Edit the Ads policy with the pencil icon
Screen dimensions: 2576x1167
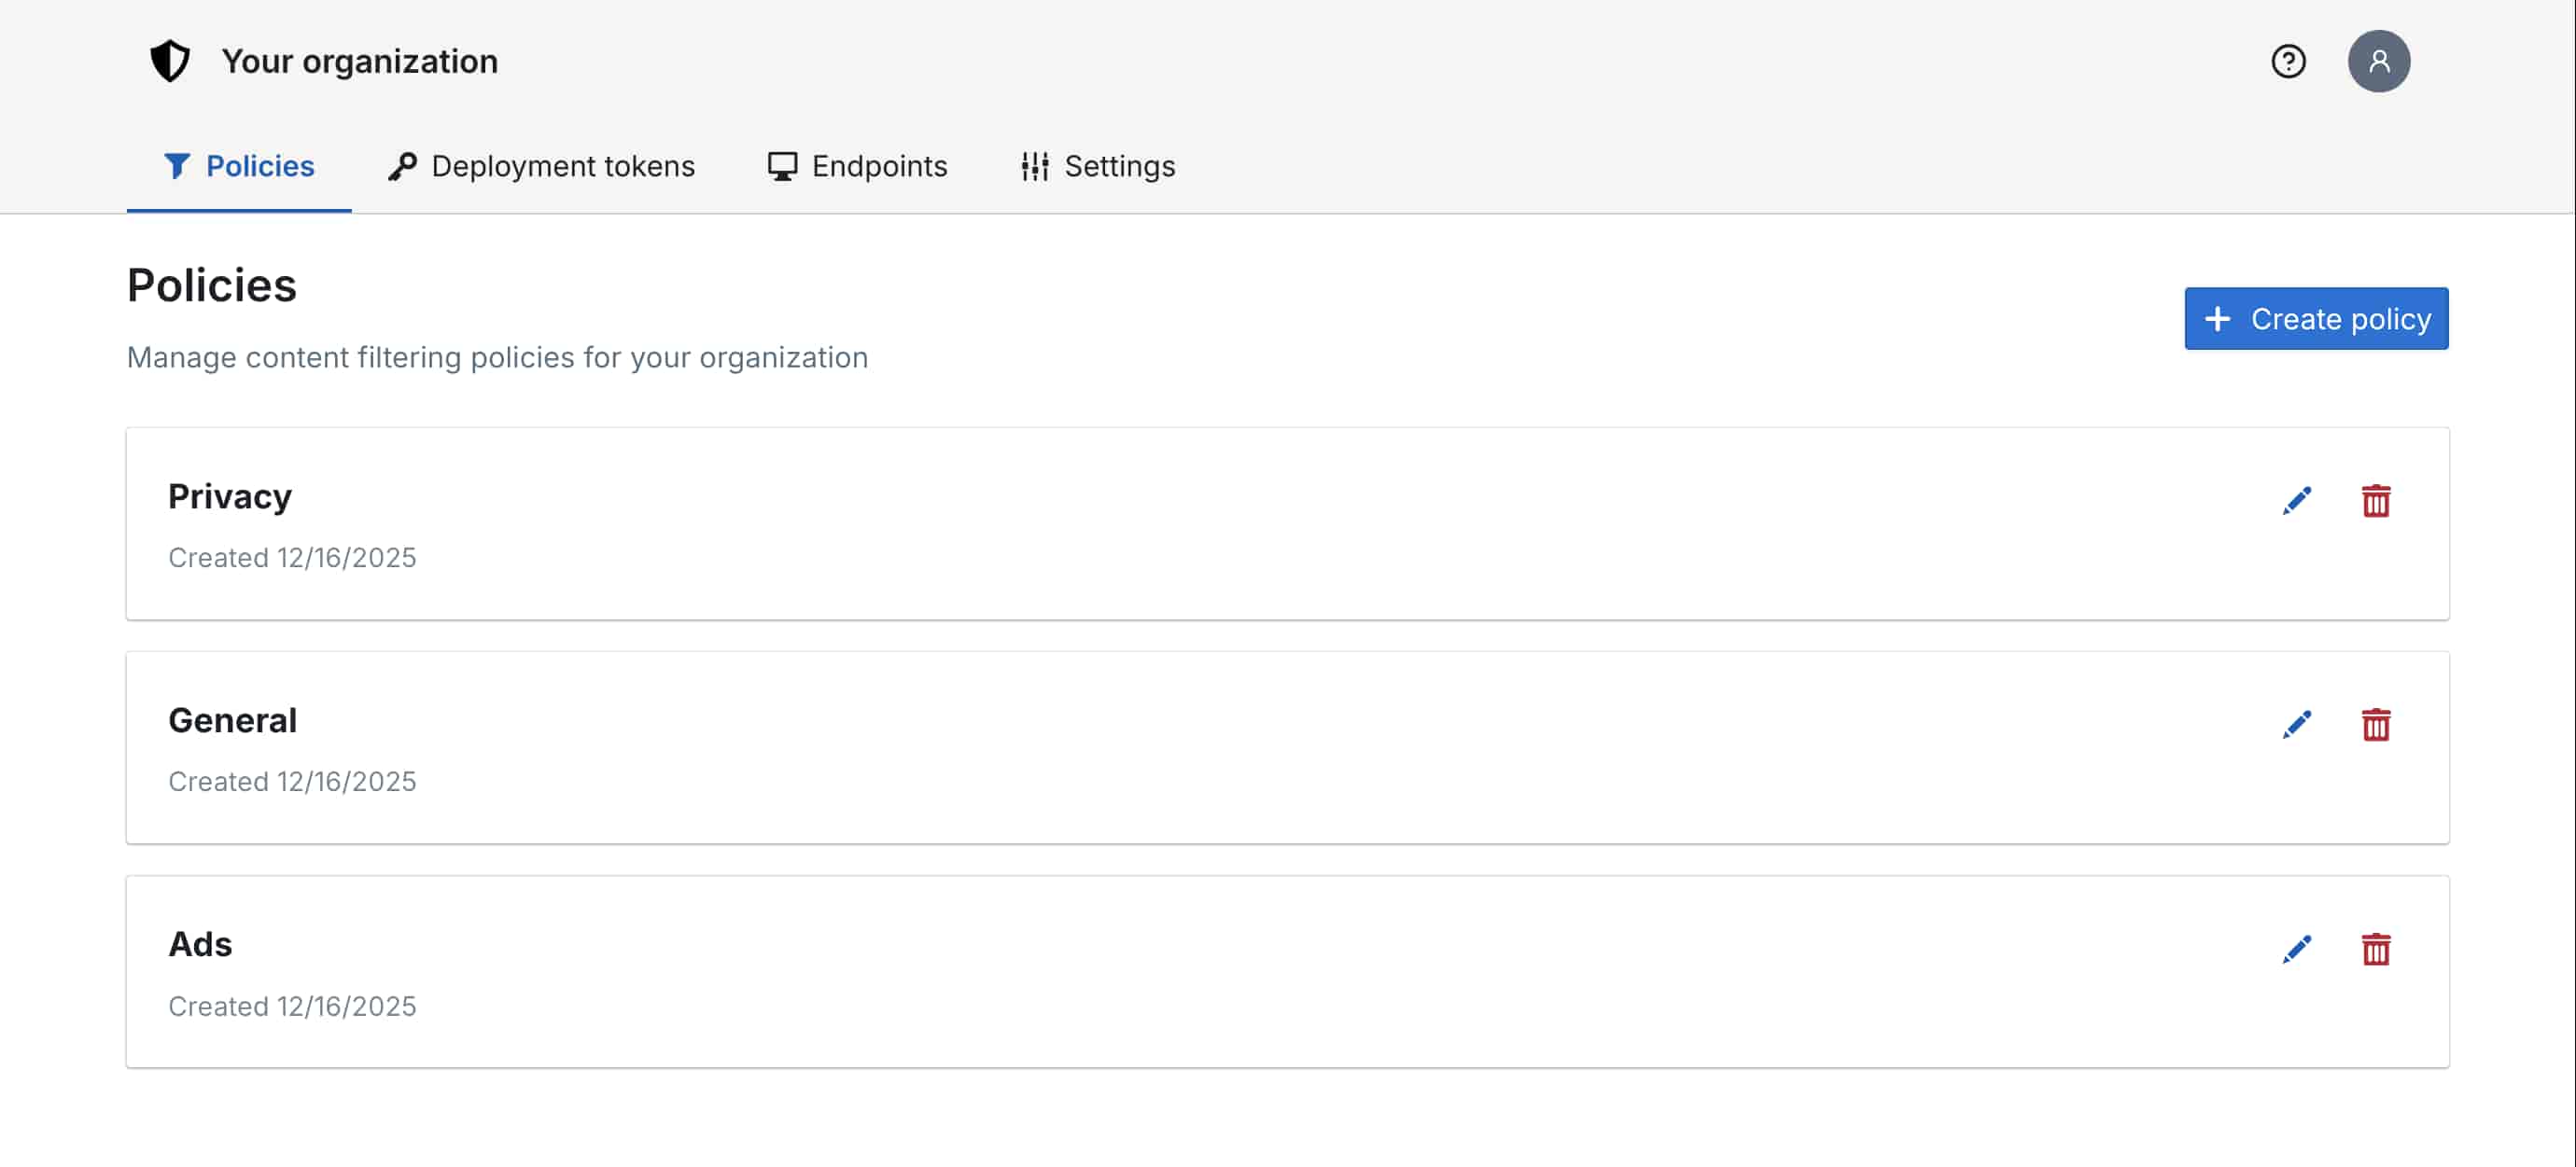(2297, 948)
